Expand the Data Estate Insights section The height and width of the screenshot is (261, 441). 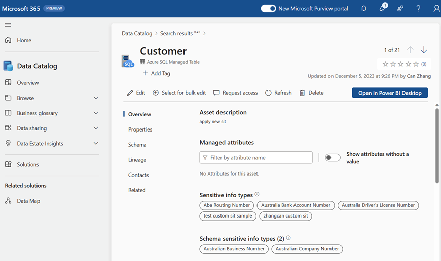pyautogui.click(x=96, y=144)
